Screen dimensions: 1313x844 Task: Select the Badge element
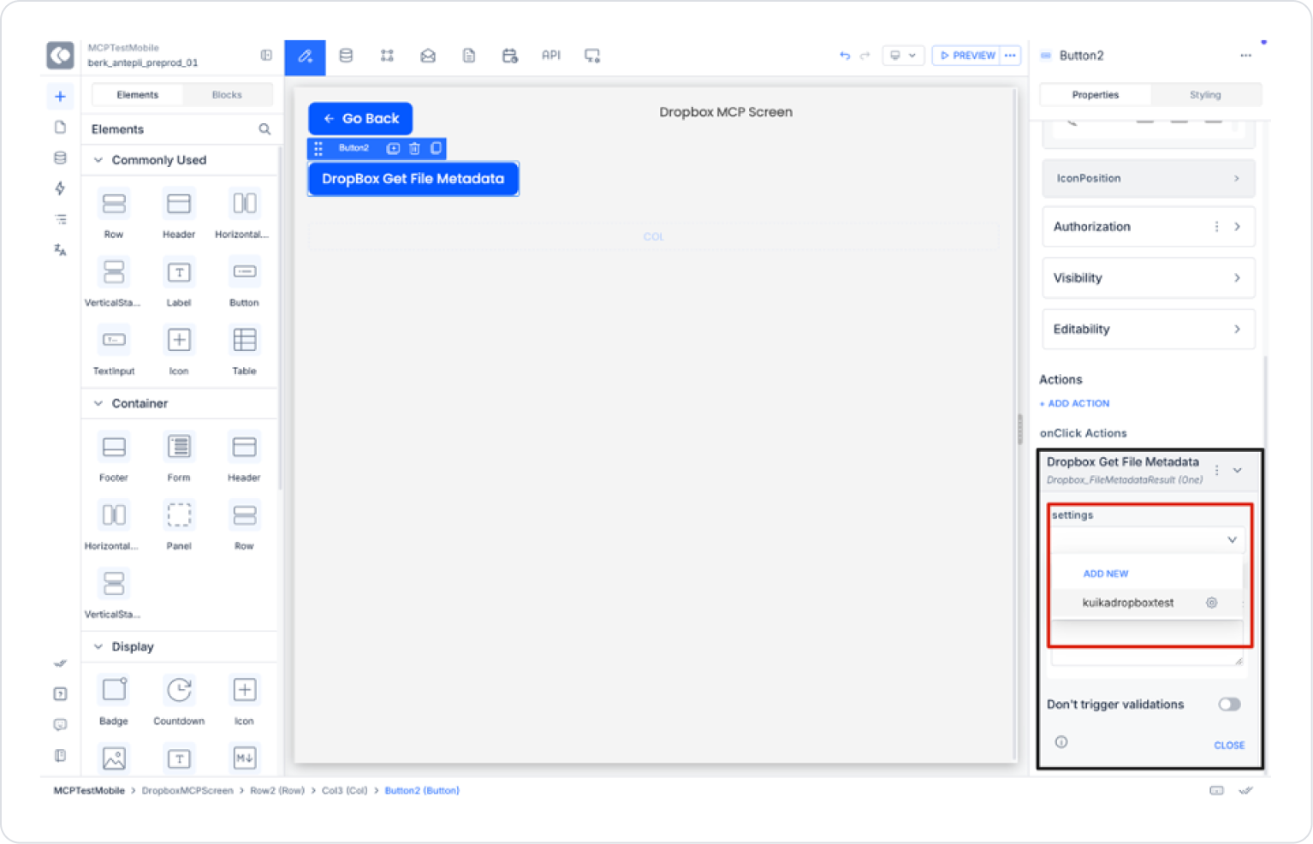tap(114, 699)
